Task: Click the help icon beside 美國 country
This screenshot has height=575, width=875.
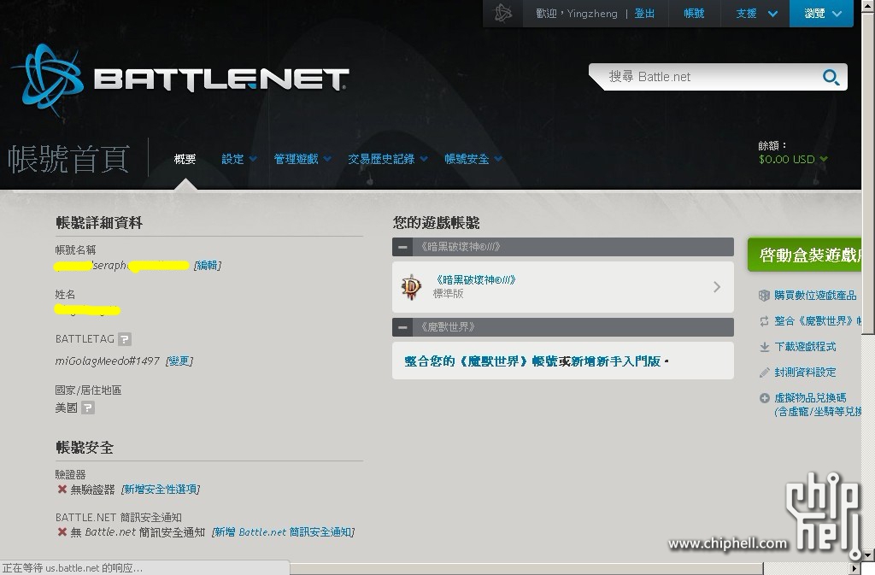Action: pos(88,408)
